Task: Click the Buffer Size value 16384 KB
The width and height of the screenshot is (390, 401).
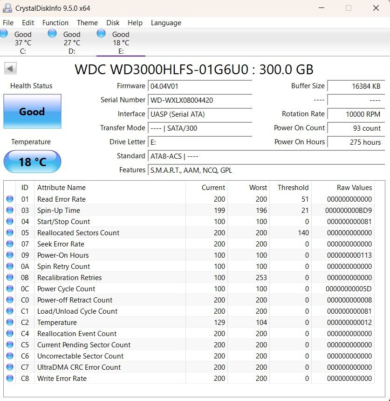Action: 356,86
